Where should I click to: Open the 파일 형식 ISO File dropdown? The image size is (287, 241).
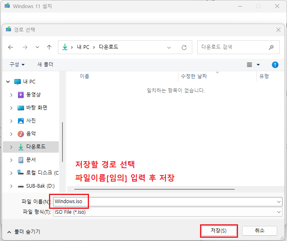pos(168,212)
